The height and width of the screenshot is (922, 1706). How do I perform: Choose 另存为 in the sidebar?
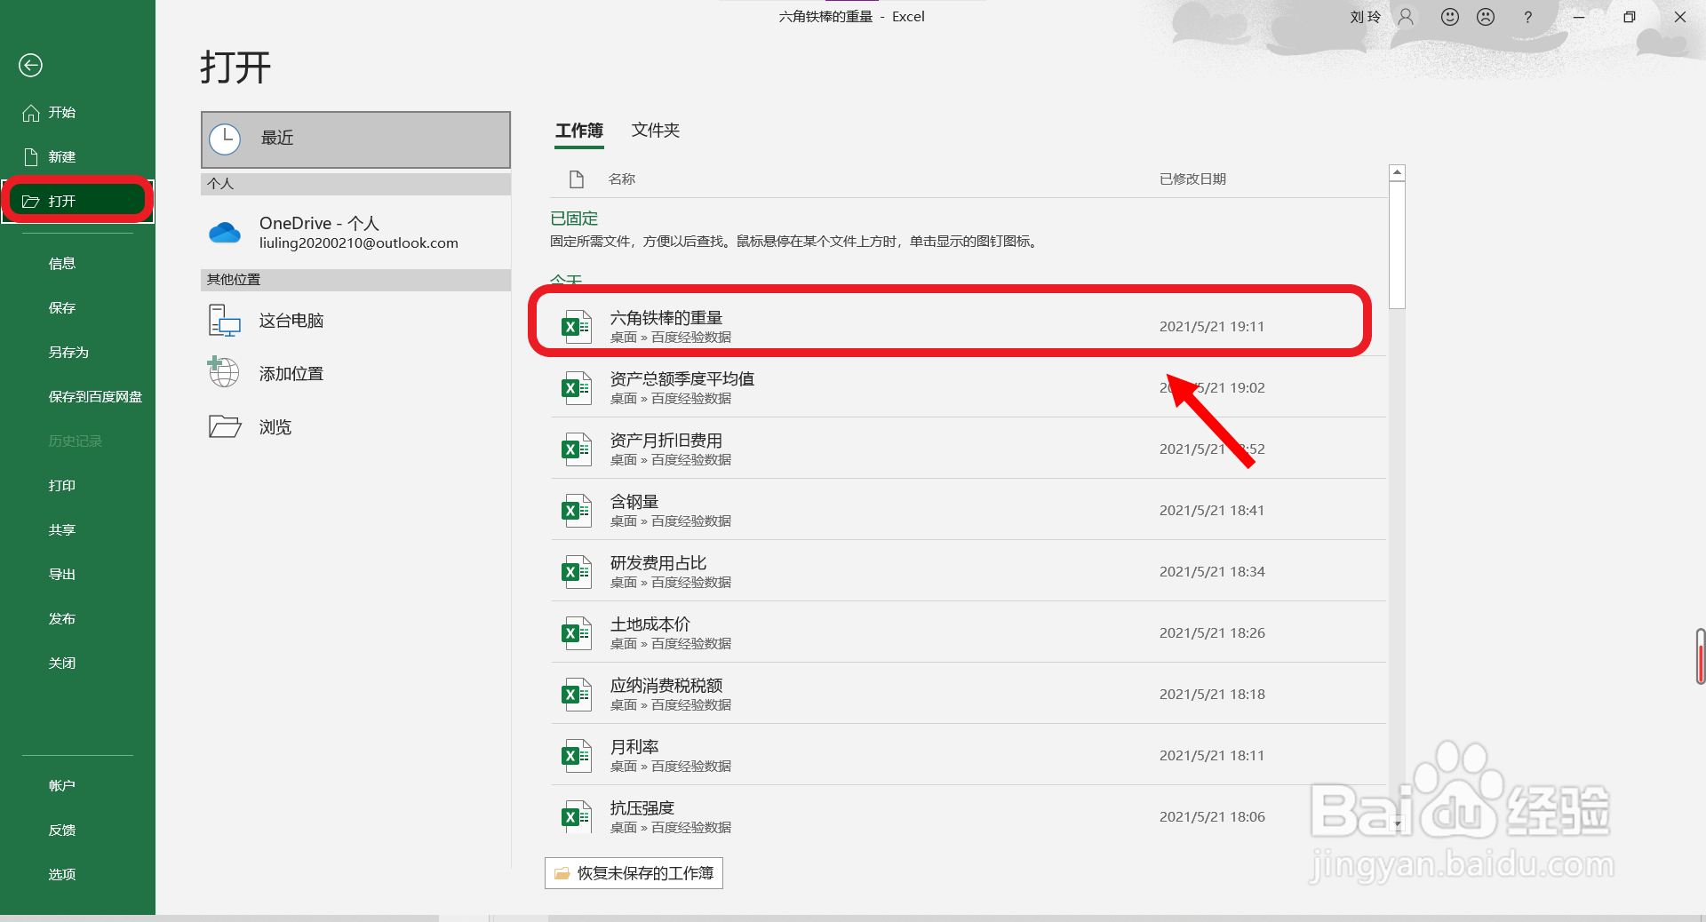point(68,352)
